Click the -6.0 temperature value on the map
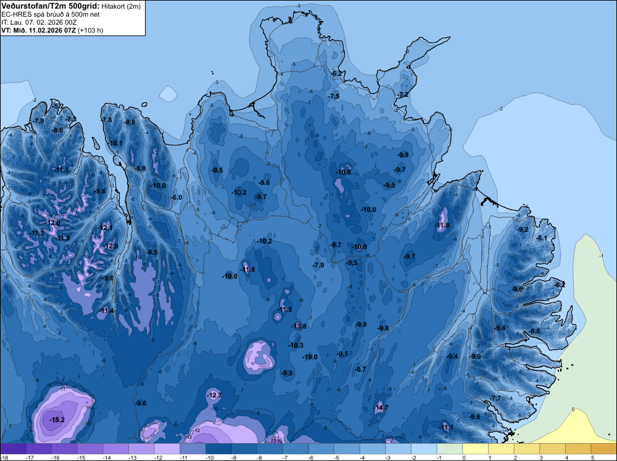Screen dimensions: 617x461 176,197
